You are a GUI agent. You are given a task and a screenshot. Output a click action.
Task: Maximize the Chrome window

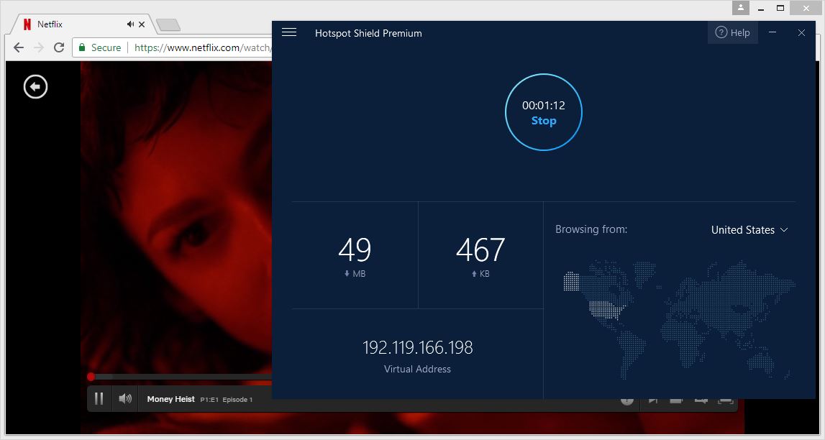point(781,8)
